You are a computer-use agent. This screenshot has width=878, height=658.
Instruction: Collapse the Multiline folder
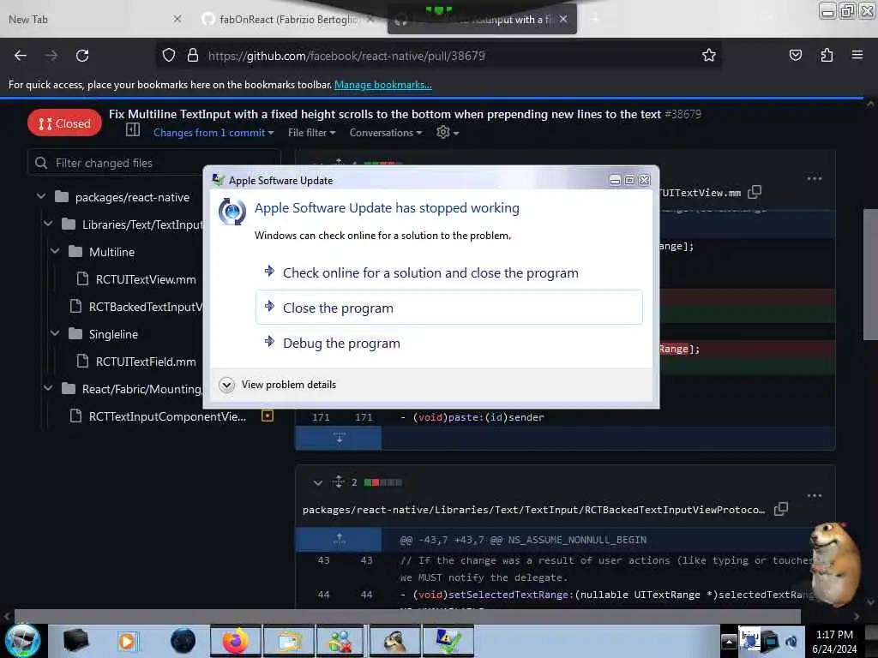click(55, 251)
